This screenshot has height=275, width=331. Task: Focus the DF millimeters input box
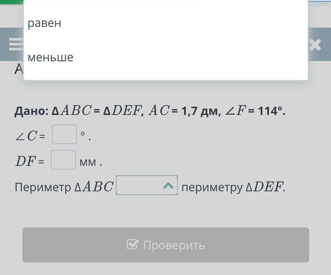click(x=63, y=160)
